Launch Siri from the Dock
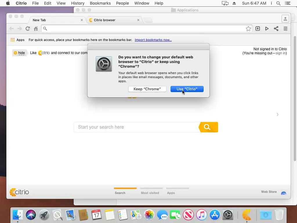 tap(31, 215)
